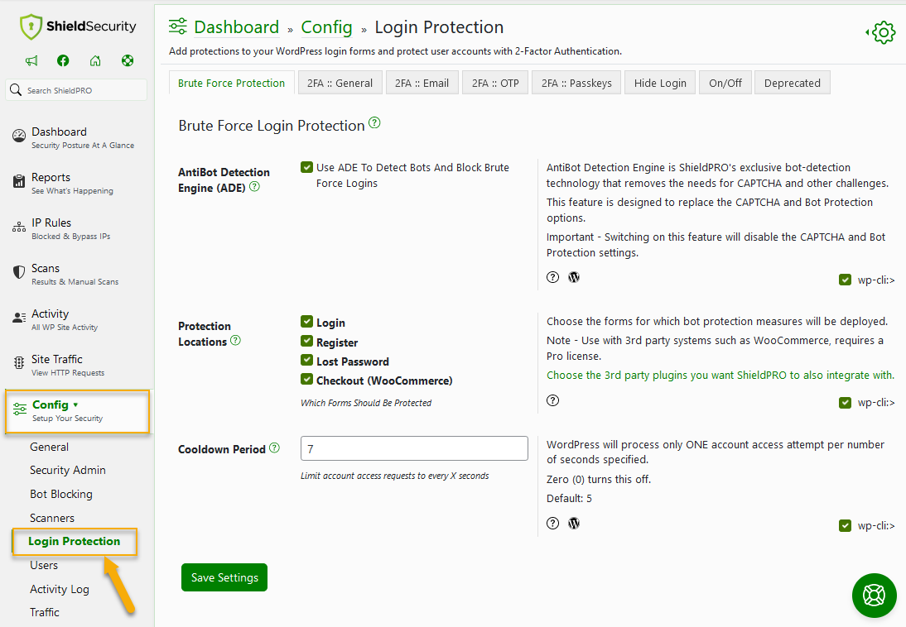
Task: Open the On/Off tab
Action: pyautogui.click(x=725, y=84)
